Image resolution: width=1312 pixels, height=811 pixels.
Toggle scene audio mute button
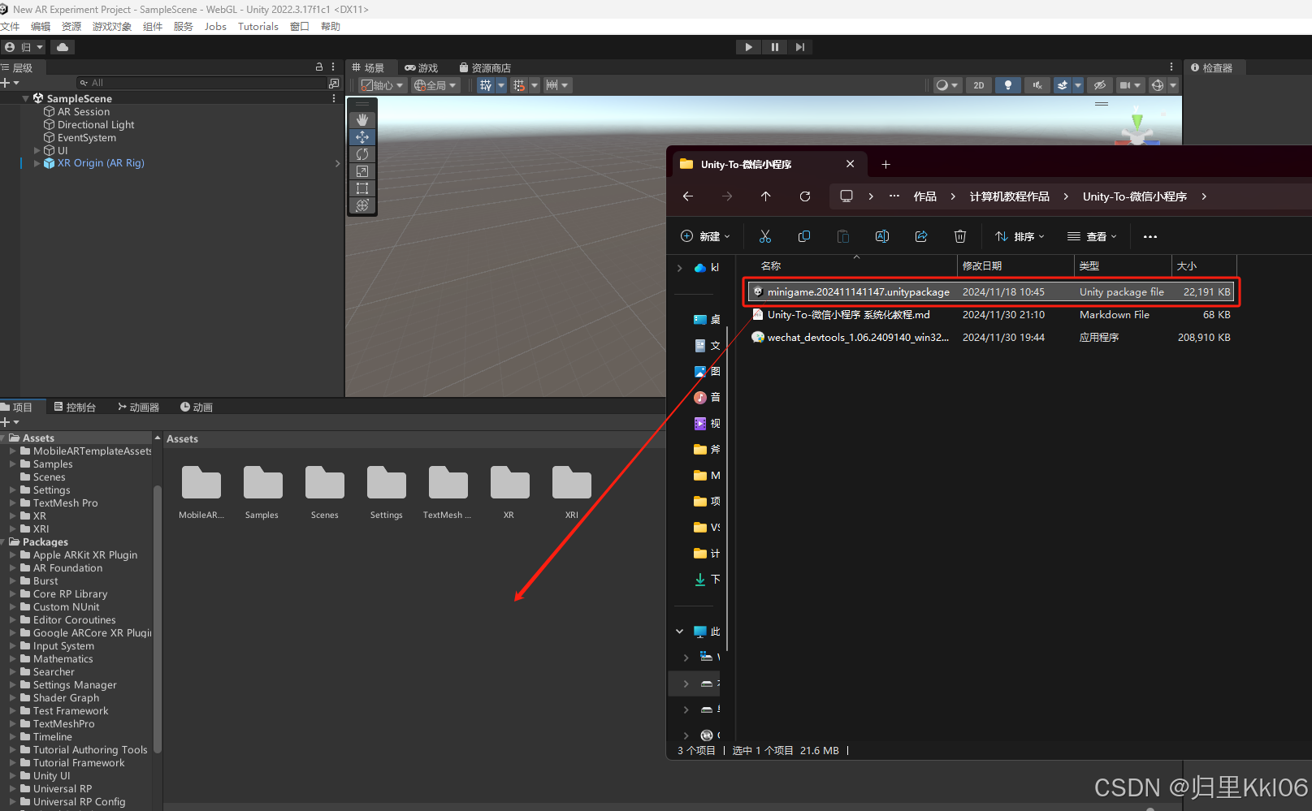point(1037,85)
